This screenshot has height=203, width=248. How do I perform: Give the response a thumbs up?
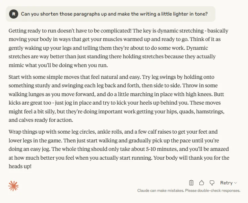click(201, 183)
